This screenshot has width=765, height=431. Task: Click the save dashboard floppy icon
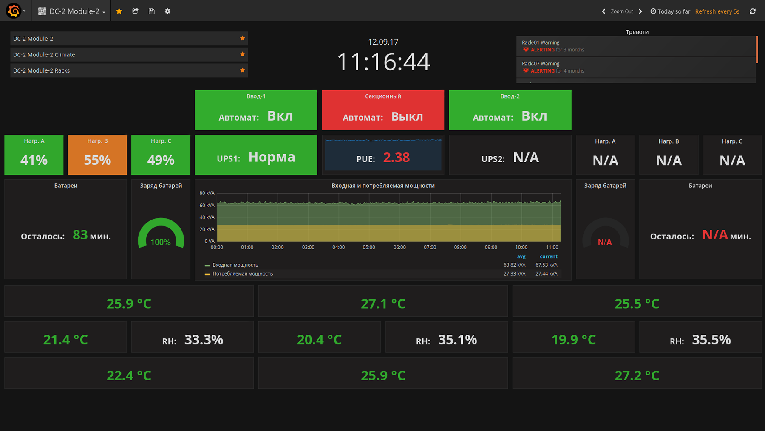151,11
